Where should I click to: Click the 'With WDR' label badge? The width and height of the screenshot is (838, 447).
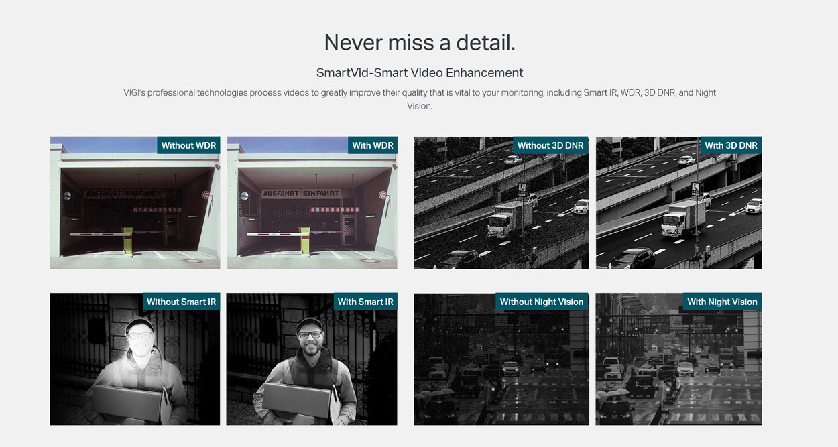pyautogui.click(x=372, y=145)
